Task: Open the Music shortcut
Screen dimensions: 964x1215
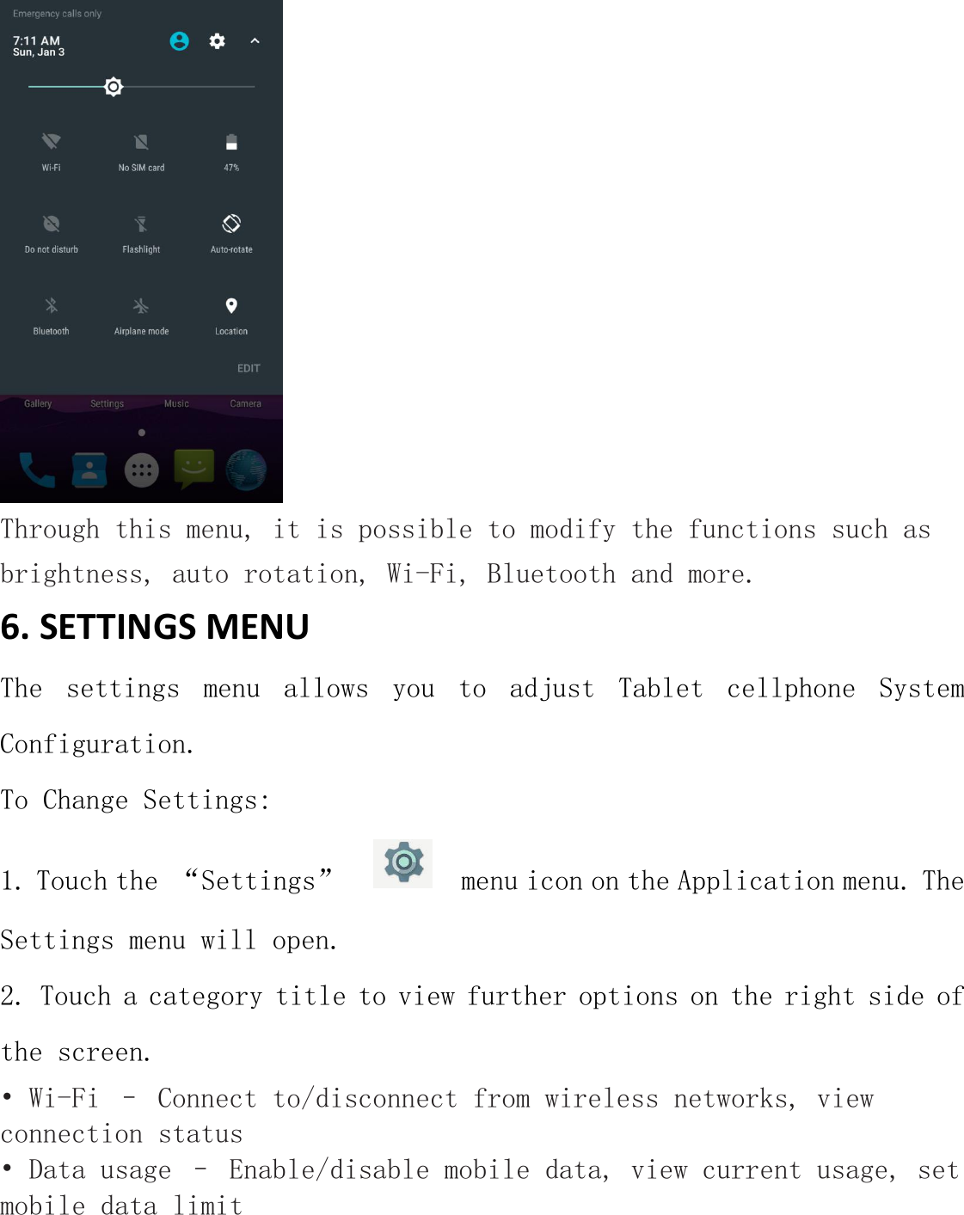Action: [x=176, y=402]
